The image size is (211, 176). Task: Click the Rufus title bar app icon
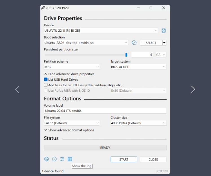[43, 8]
